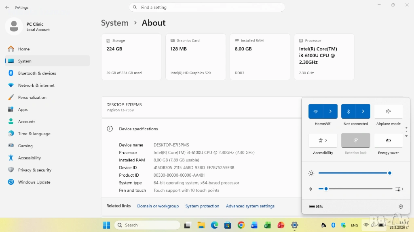The height and width of the screenshot is (232, 414).
Task: Click the Find a setting search box
Action: coord(207,7)
